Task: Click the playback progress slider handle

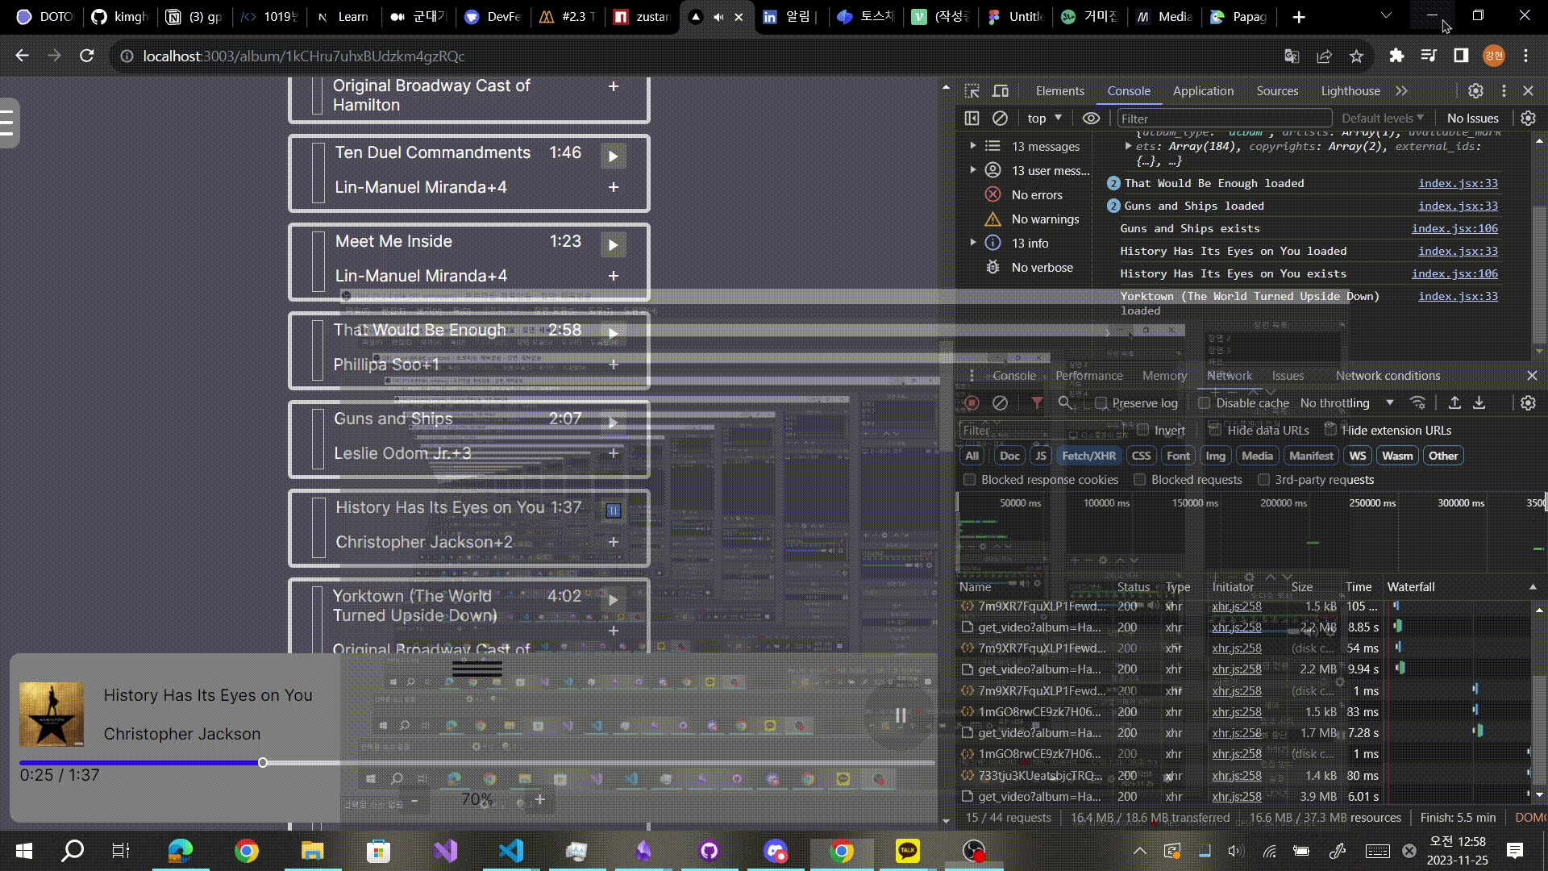Action: coord(263,762)
